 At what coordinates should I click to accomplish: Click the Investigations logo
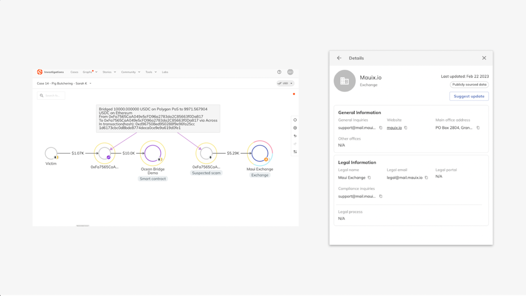[x=50, y=72]
